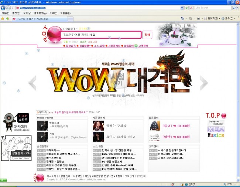Click the Add to Favorites star icon
The image size is (240, 187).
tap(7, 18)
